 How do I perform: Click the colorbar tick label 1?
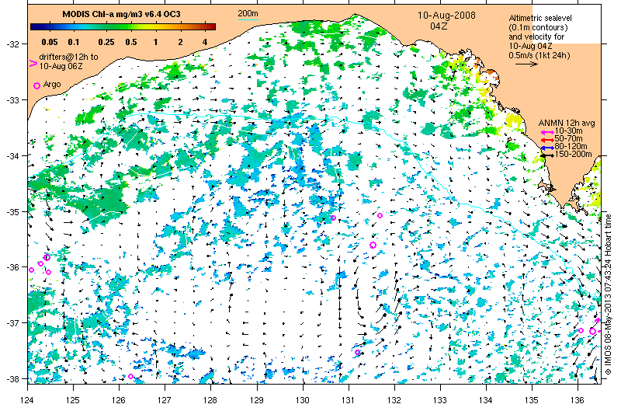tap(156, 42)
